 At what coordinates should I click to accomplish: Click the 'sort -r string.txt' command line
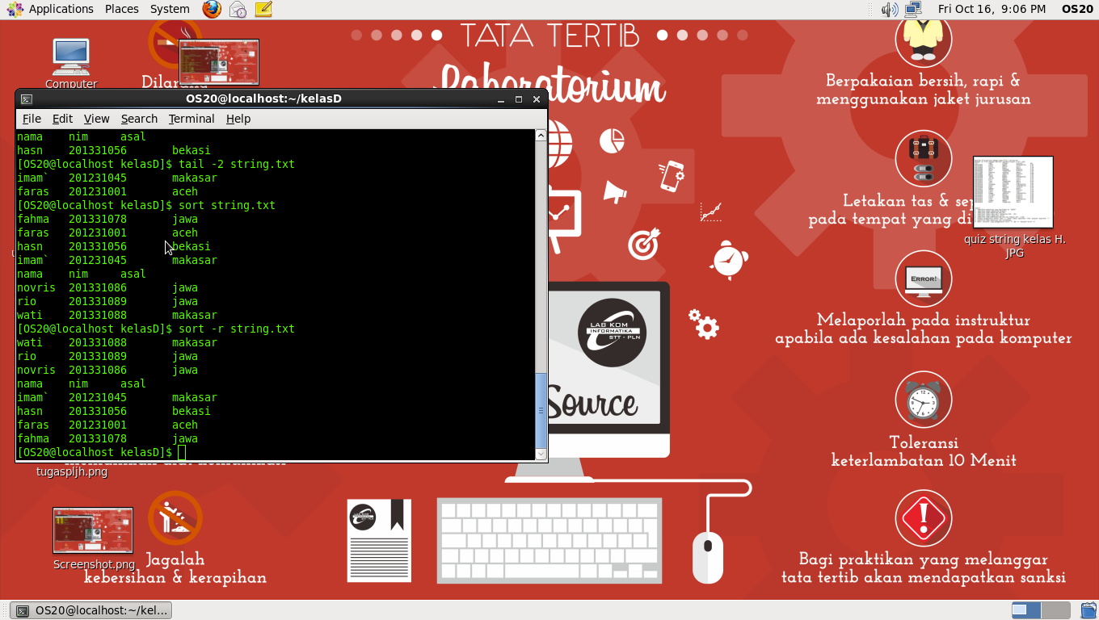pos(156,329)
